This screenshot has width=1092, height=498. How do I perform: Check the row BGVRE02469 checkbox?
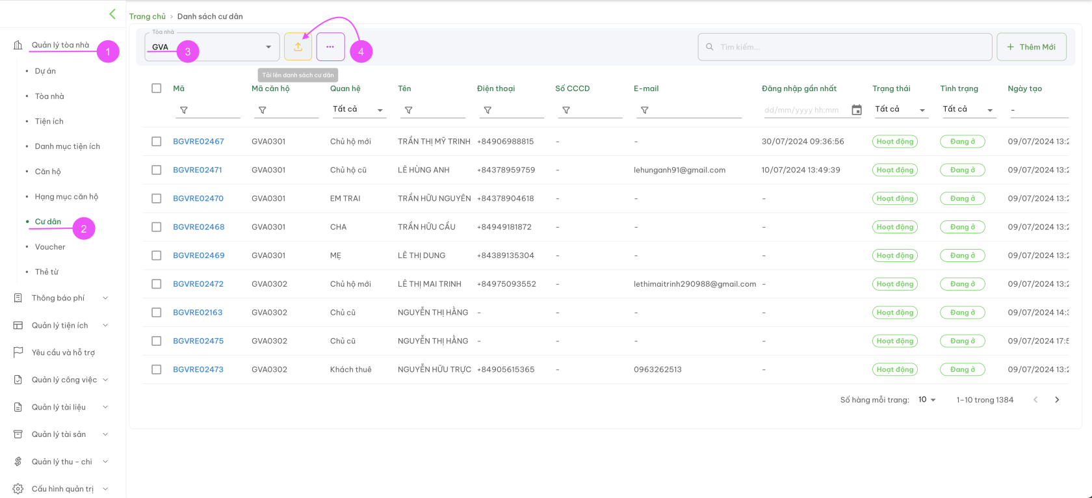157,256
